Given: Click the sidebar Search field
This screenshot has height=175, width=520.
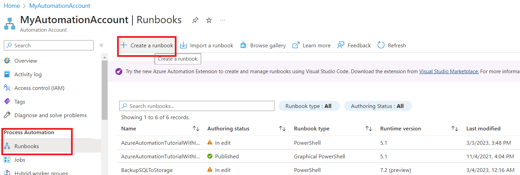Looking at the screenshot, I should click(48, 45).
